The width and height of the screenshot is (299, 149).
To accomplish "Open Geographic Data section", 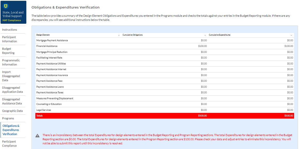I will [x=12, y=111].
